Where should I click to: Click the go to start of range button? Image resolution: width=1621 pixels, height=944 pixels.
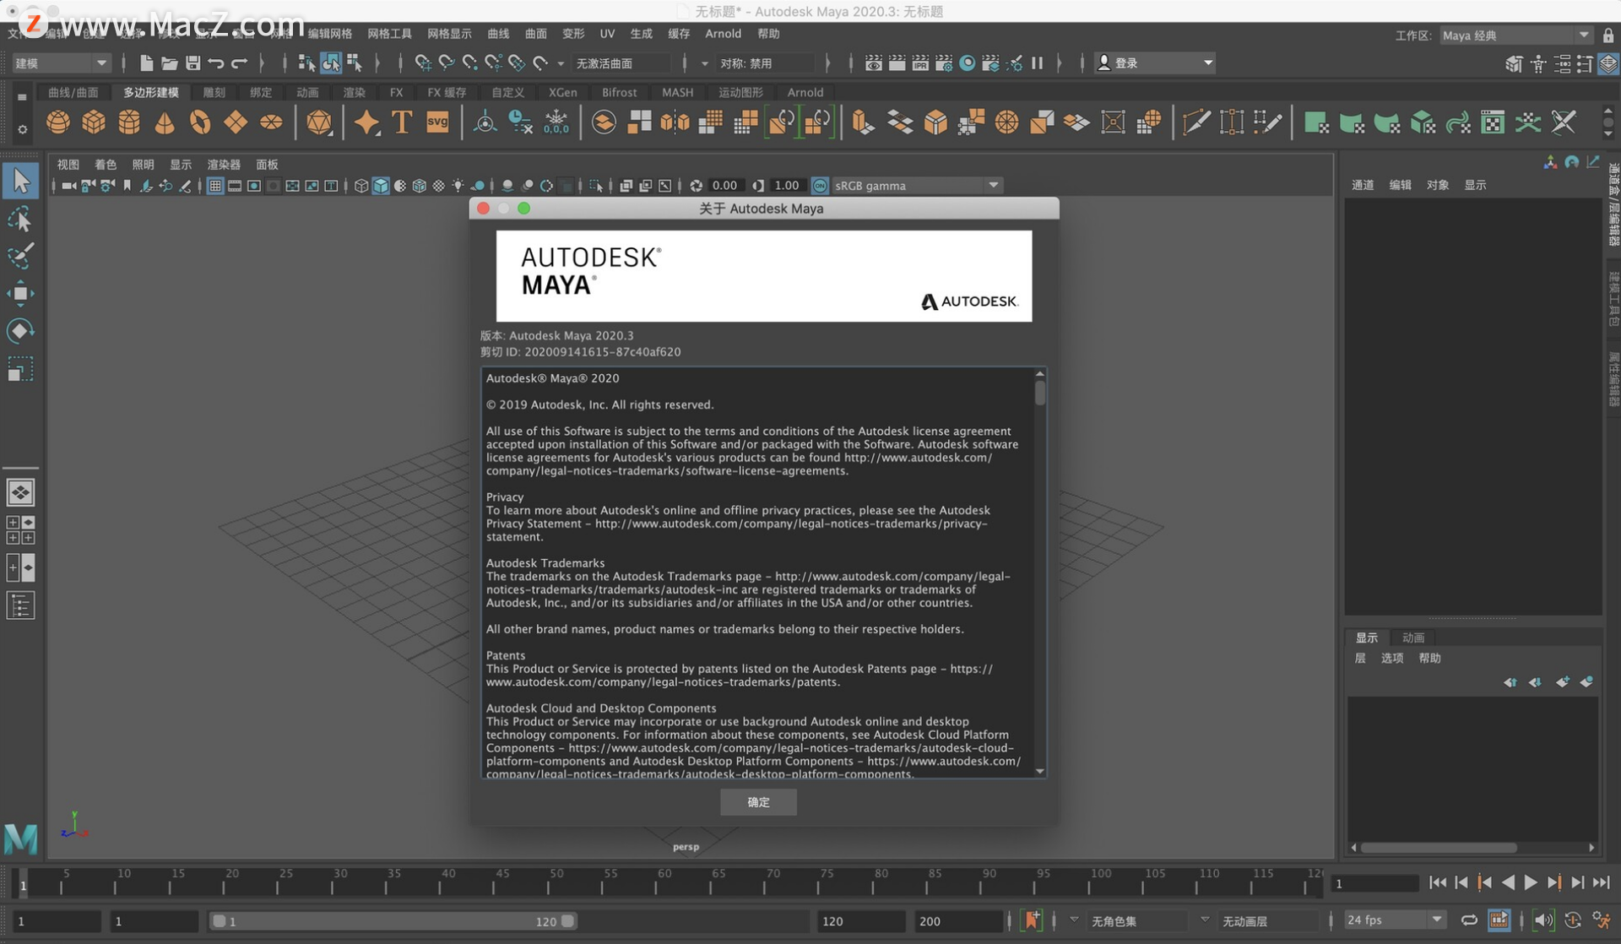coord(1438,883)
